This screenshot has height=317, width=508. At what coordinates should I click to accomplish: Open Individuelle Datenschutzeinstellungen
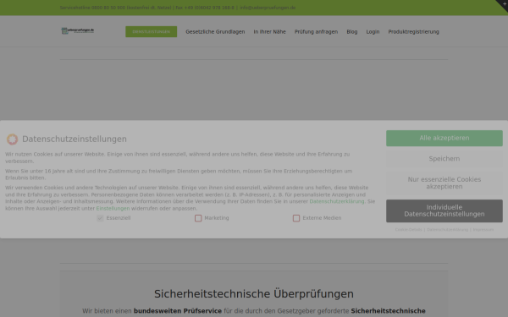444,210
